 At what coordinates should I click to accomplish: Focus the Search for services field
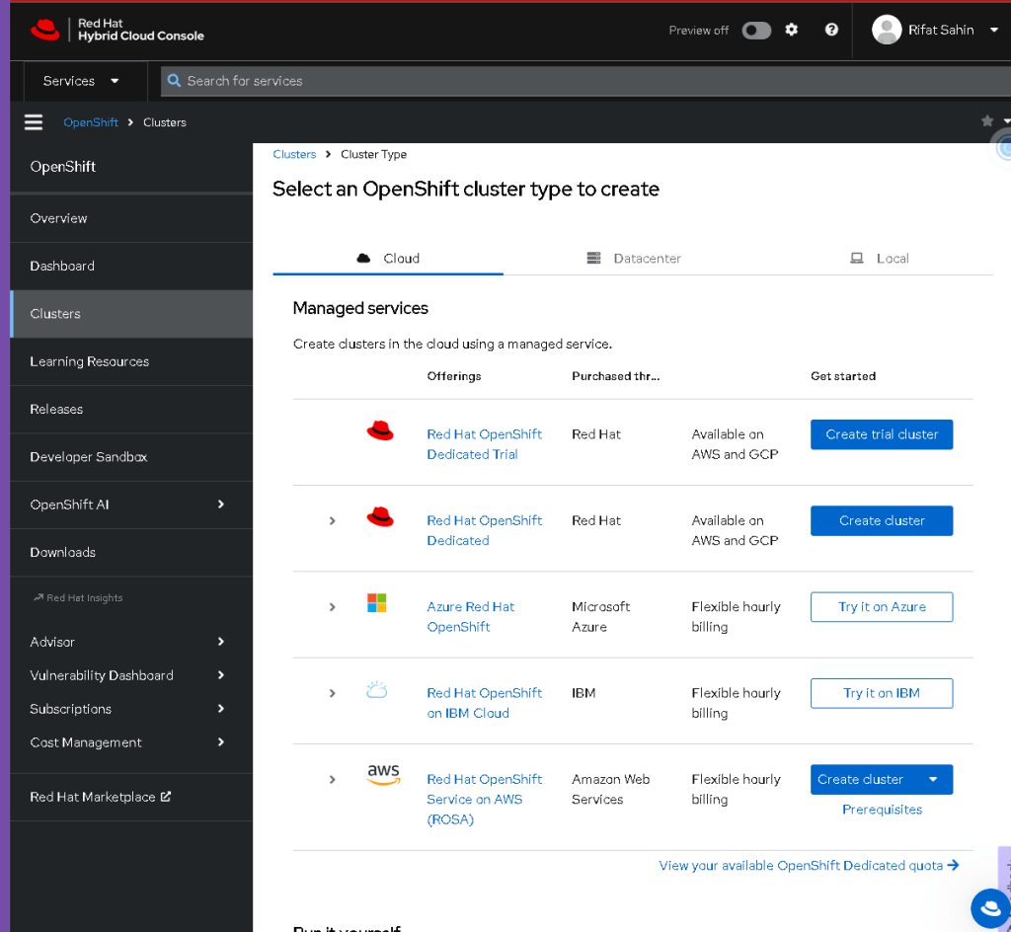pyautogui.click(x=585, y=81)
